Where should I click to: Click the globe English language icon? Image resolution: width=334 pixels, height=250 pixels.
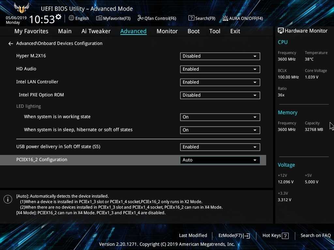(x=71, y=18)
